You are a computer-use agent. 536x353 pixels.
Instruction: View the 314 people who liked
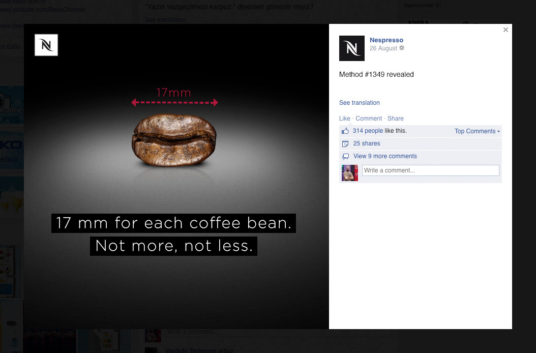(368, 131)
